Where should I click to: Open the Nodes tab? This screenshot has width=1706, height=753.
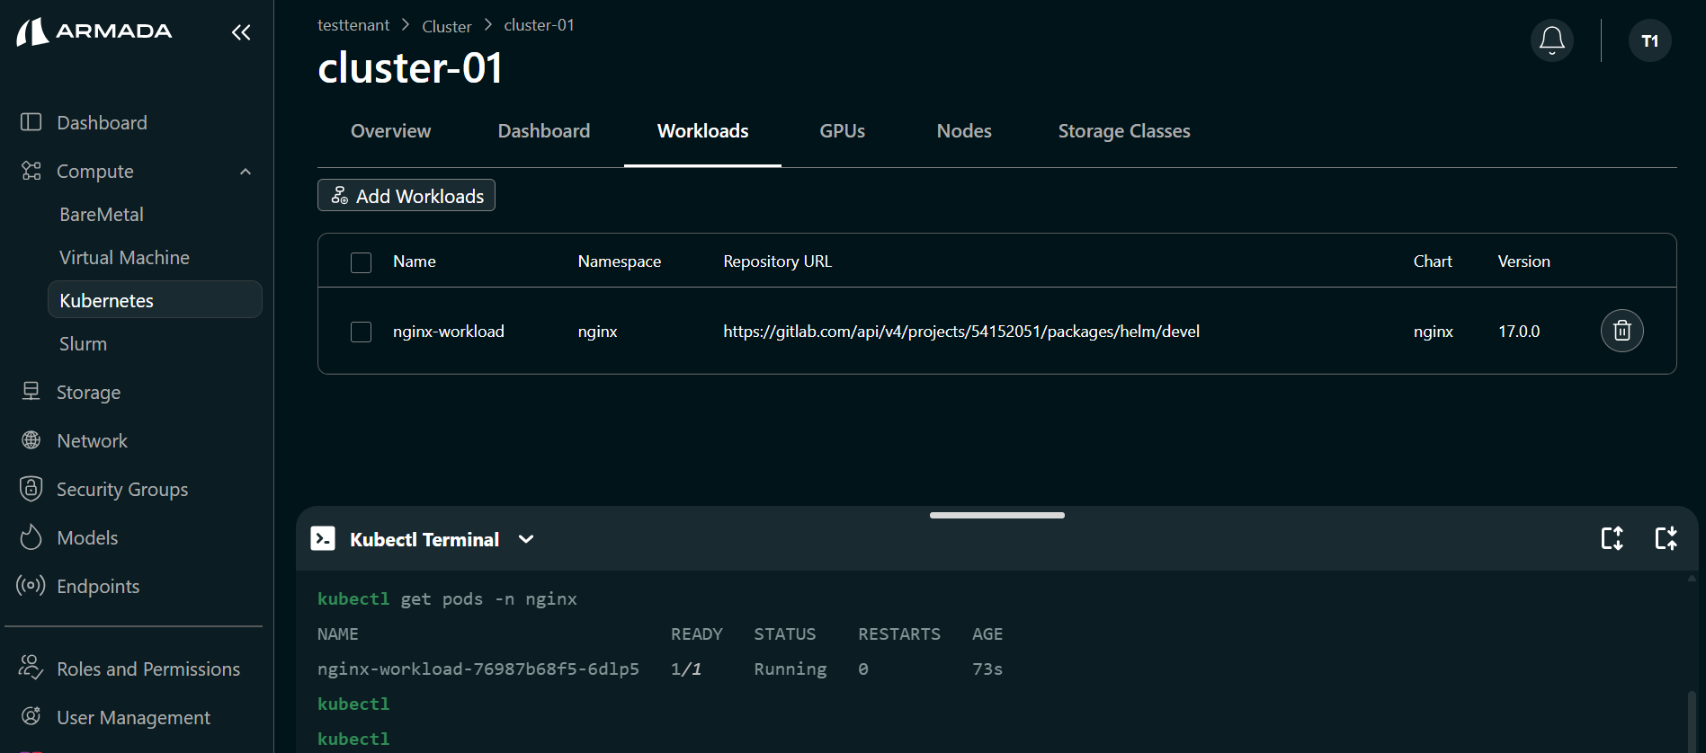[x=964, y=131]
